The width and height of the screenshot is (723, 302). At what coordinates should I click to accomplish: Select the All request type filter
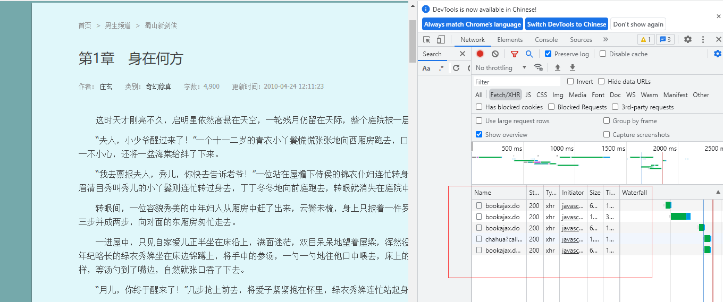[479, 95]
